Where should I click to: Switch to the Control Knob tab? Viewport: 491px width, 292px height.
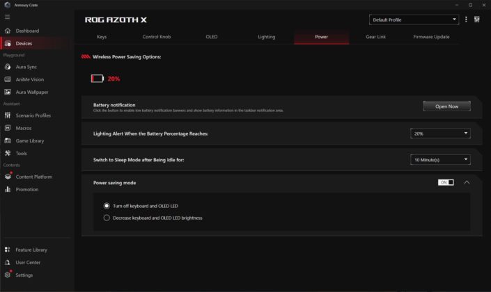[157, 37]
